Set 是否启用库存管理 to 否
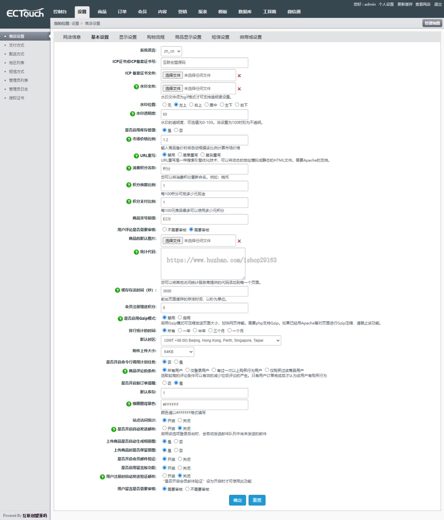Image resolution: width=444 pixels, height=520 pixels. pos(176,130)
